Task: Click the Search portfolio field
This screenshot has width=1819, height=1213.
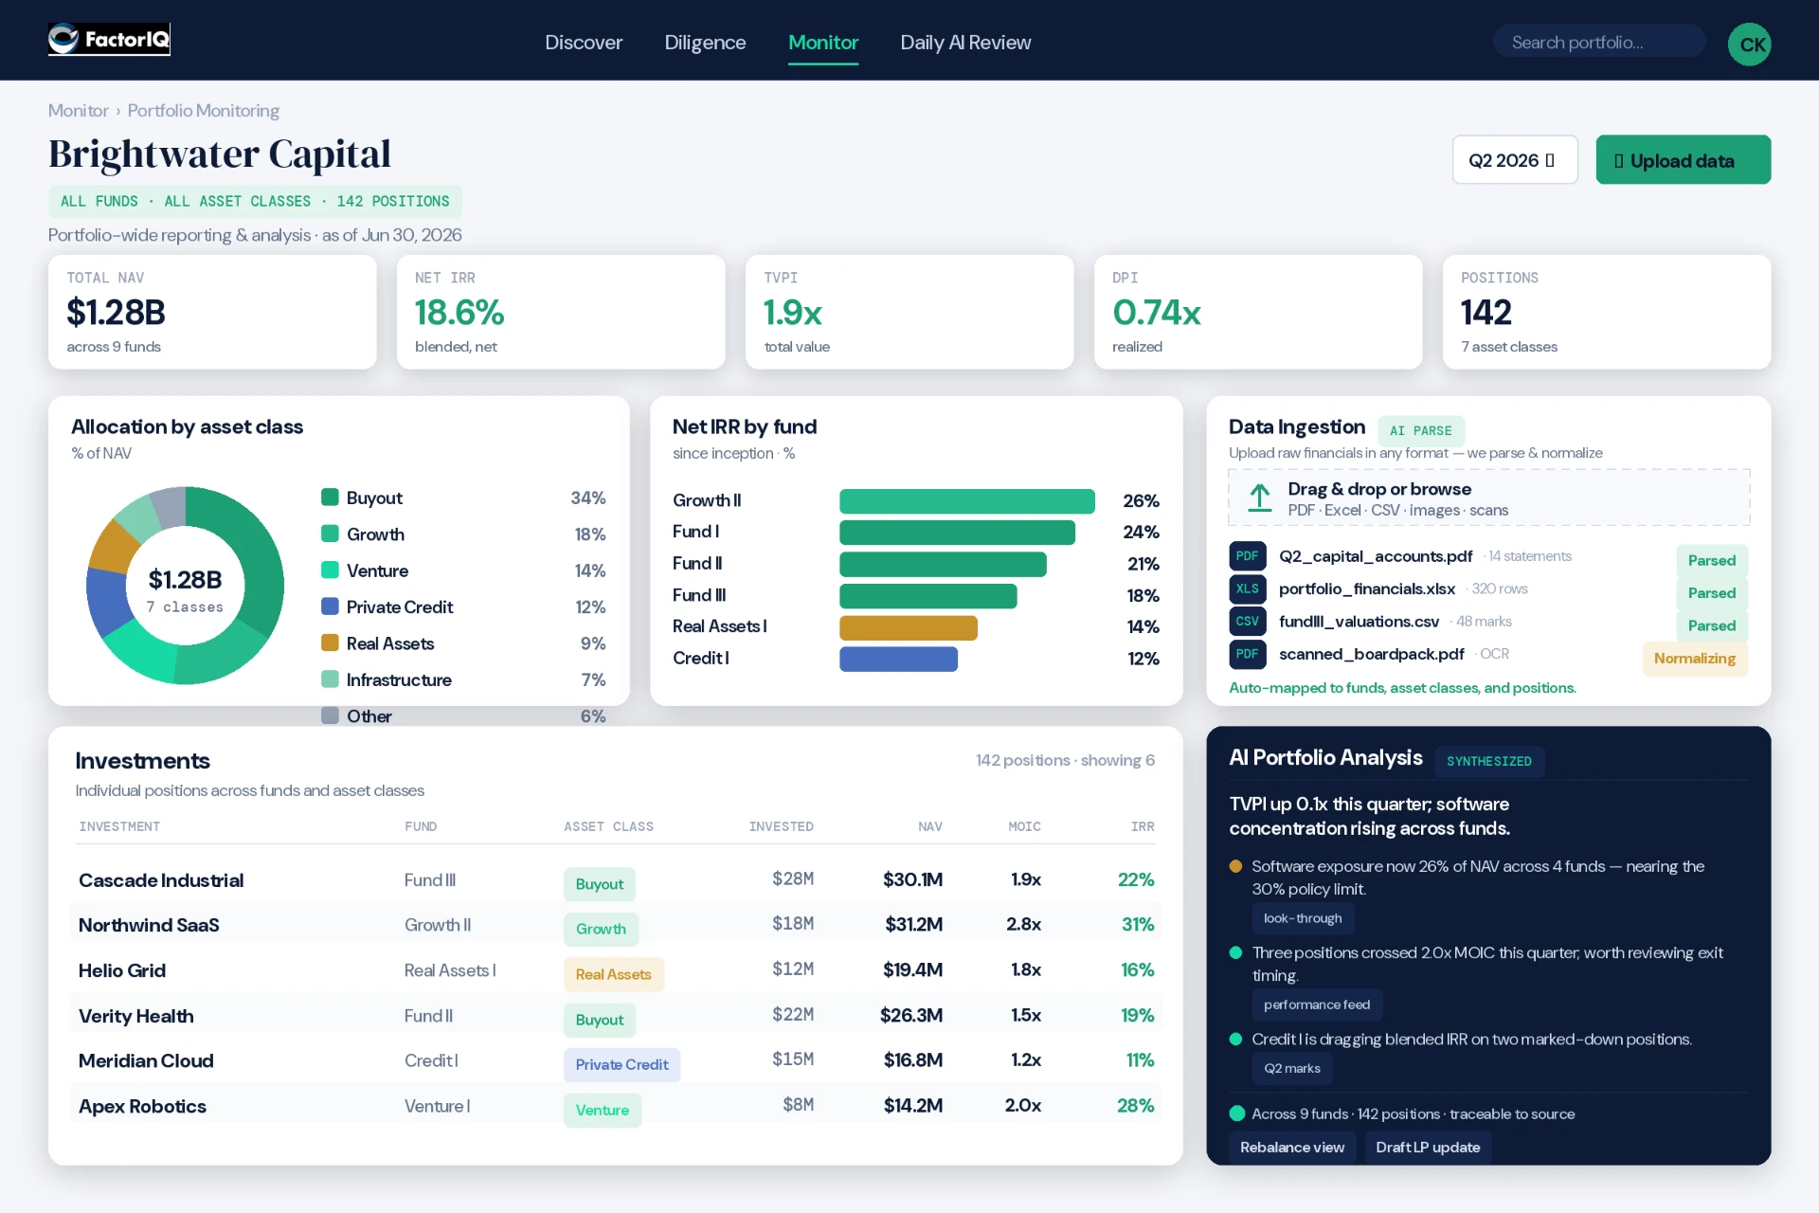Action: (1598, 42)
